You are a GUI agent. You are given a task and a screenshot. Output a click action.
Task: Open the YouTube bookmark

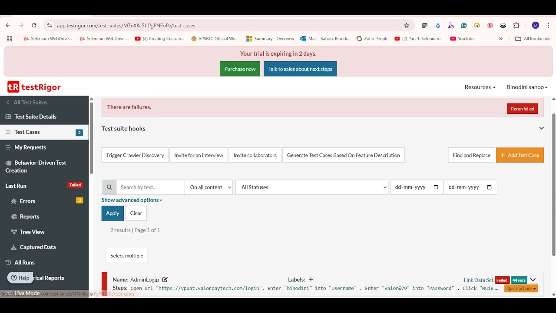462,39
